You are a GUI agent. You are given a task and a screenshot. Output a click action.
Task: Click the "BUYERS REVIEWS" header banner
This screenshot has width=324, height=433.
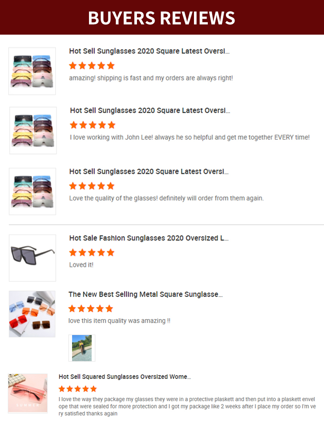tap(162, 17)
